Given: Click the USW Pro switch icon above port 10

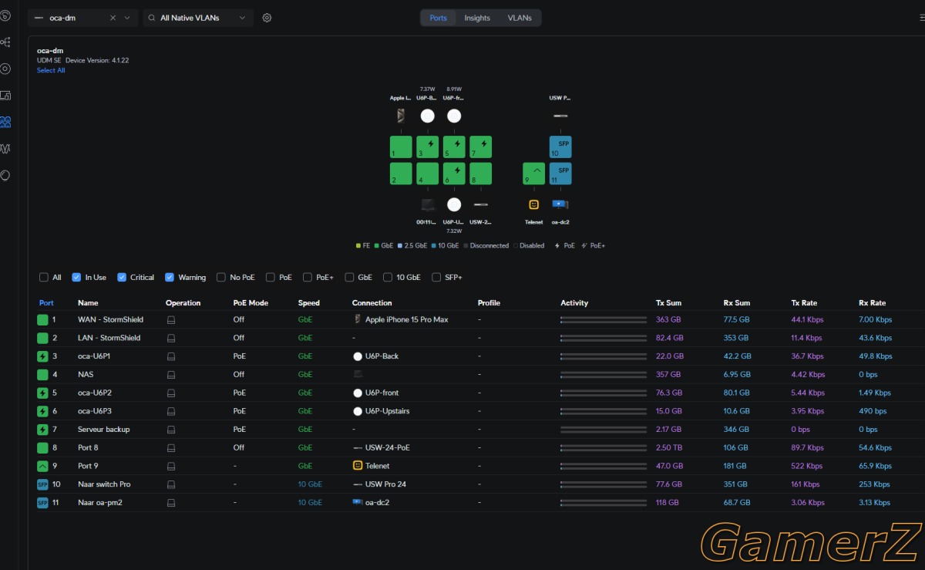Looking at the screenshot, I should (x=560, y=116).
